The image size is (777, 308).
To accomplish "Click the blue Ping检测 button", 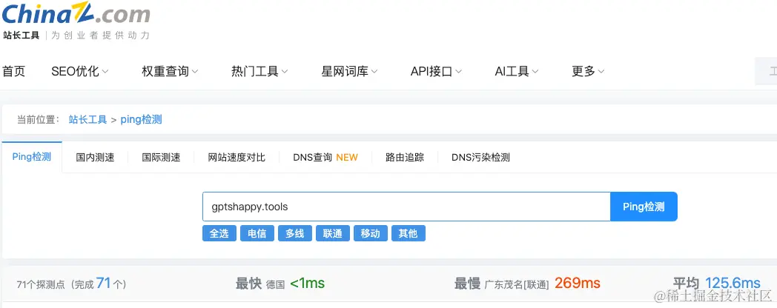I will [x=644, y=207].
